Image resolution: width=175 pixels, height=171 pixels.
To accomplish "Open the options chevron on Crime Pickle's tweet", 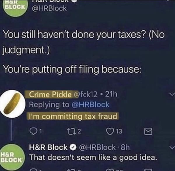I will [x=172, y=94].
